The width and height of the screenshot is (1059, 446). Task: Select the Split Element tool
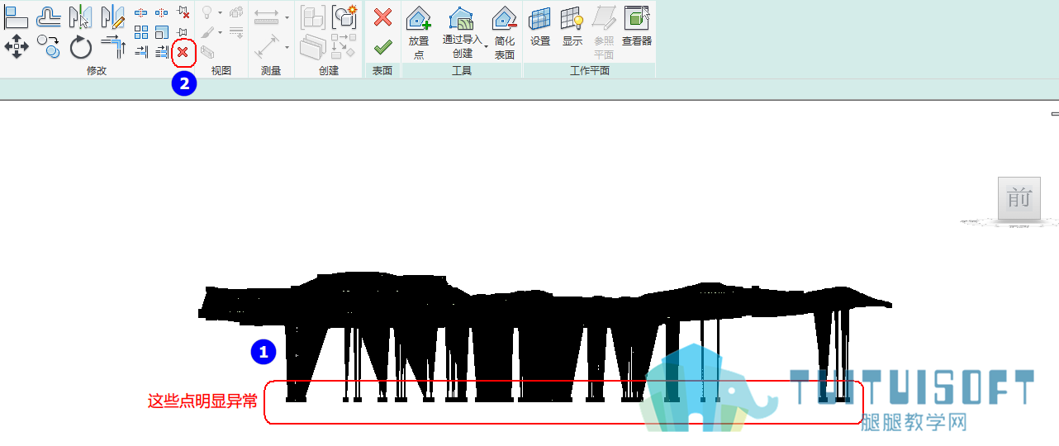(x=141, y=12)
